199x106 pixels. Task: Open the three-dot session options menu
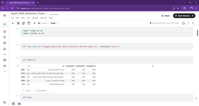(193, 23)
